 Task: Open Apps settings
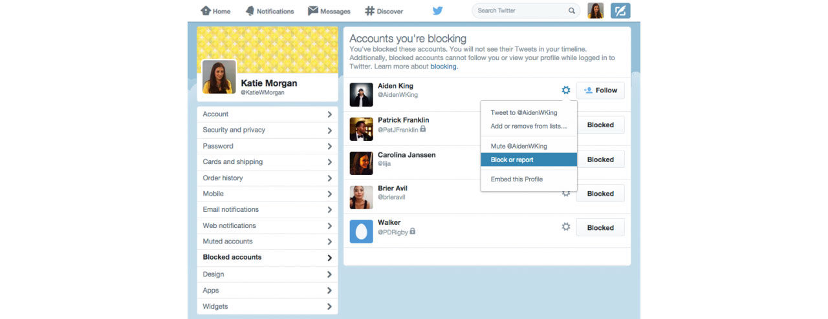click(x=267, y=291)
